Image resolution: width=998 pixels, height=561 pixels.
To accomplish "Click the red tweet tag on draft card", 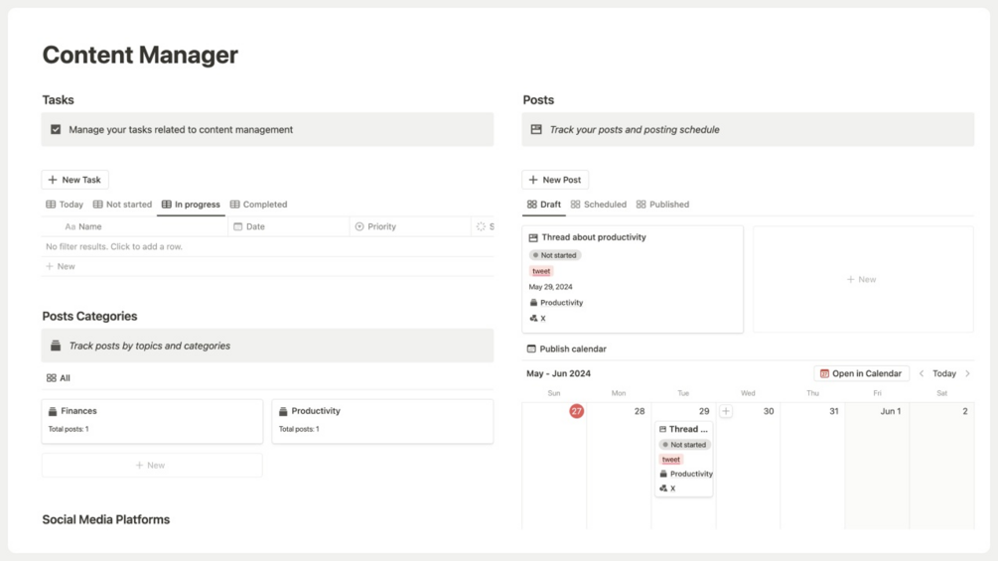I will click(x=541, y=271).
